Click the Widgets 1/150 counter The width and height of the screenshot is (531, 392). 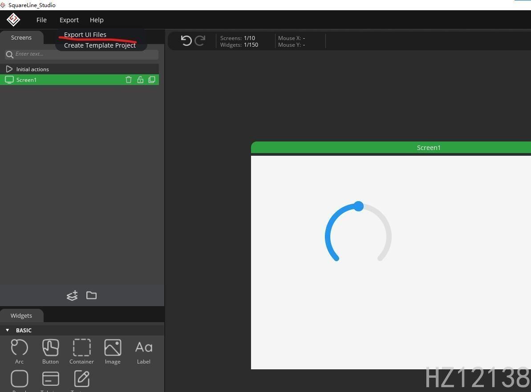[239, 44]
